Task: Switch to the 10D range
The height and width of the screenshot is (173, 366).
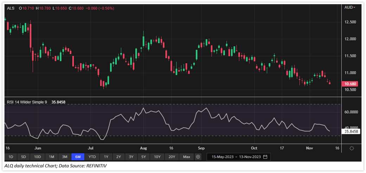Action: tap(37, 157)
